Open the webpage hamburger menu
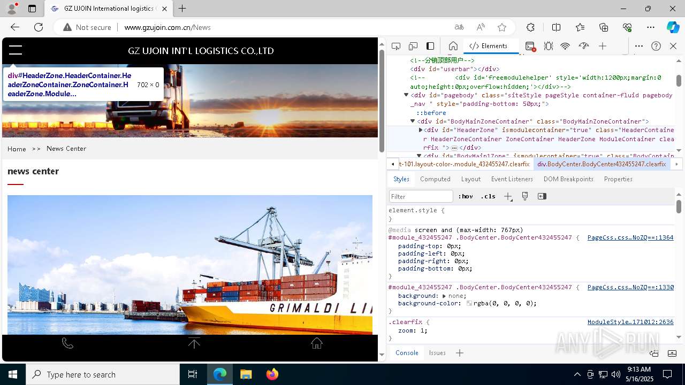 pos(16,50)
